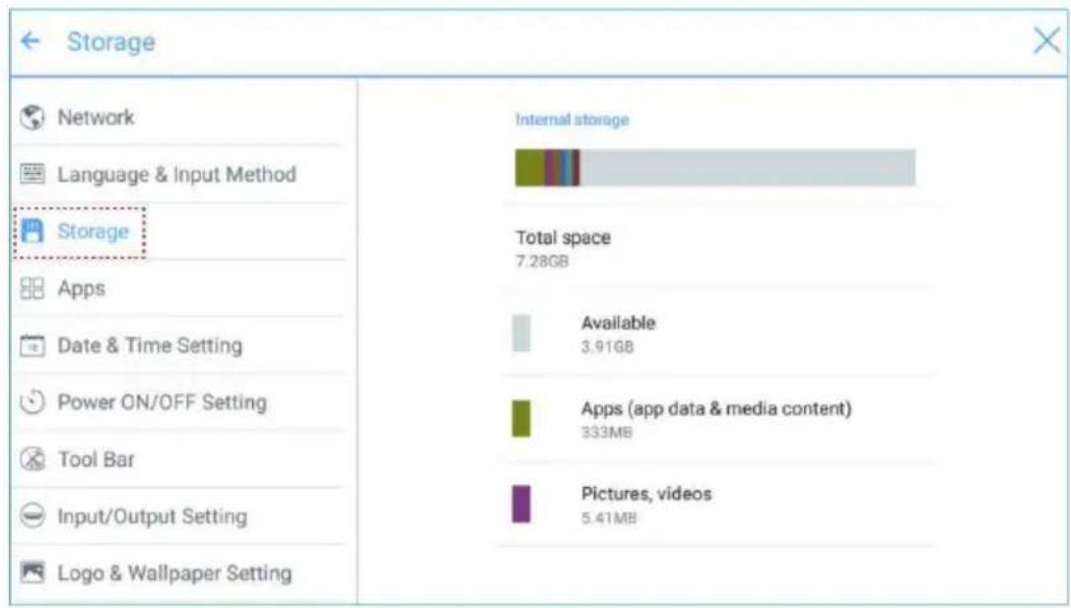Click the Language & Input Method keyboard icon
Screen dimensions: 1071x608
tap(33, 174)
